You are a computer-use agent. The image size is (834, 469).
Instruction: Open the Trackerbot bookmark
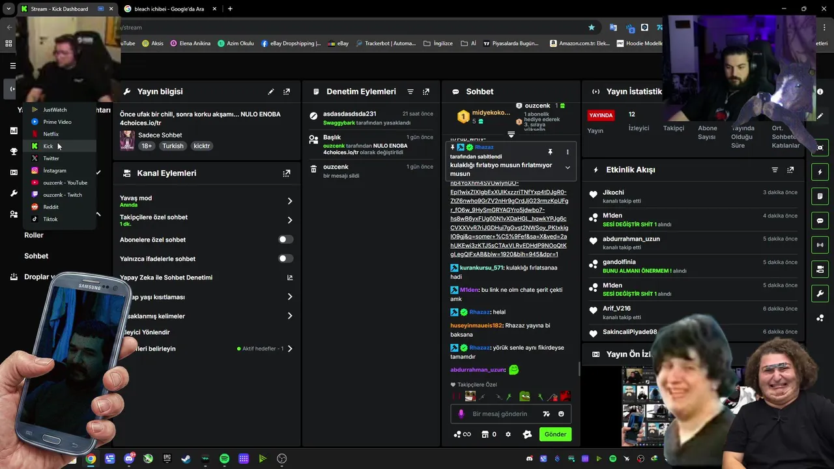(384, 44)
